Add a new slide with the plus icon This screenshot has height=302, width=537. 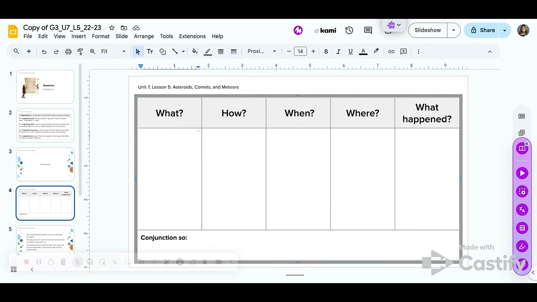click(x=29, y=52)
